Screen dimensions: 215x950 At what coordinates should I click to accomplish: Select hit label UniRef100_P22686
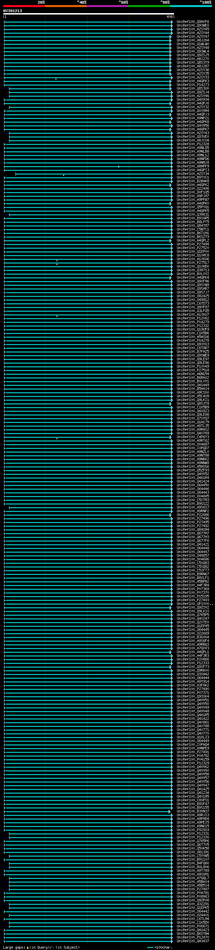click(x=193, y=515)
